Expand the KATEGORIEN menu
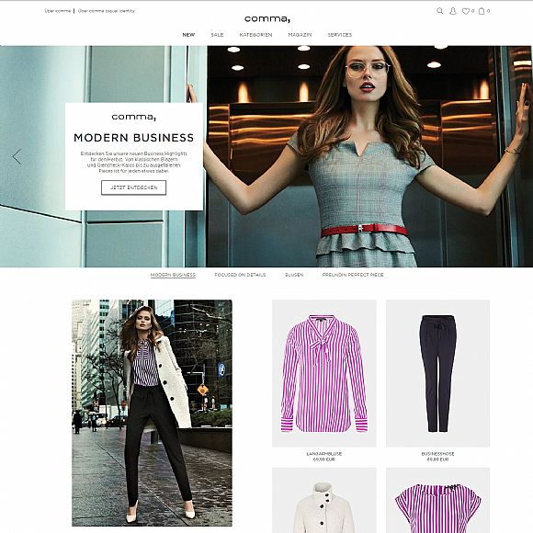This screenshot has width=533, height=533. [x=256, y=35]
